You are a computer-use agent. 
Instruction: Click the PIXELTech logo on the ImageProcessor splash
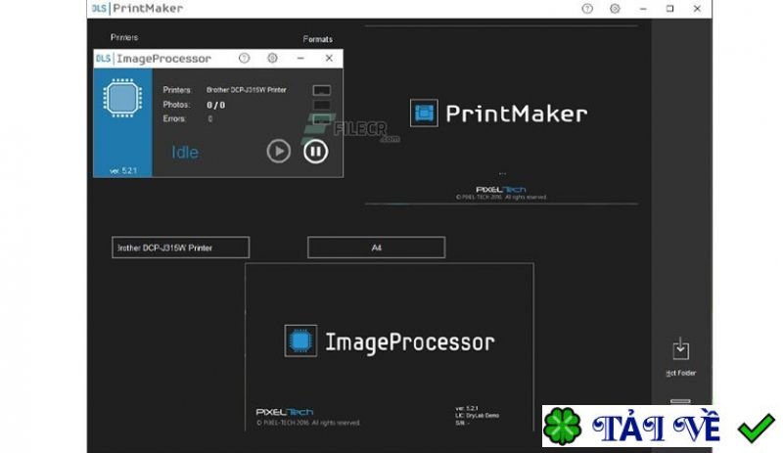click(285, 412)
